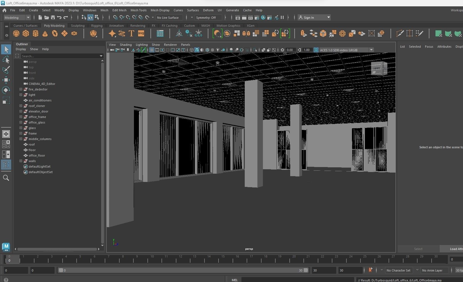Click the Open Scene folder icon
Viewport: 463px width, 282px height.
pos(47,17)
